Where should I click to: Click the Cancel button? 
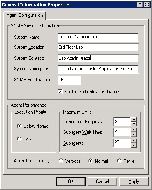pyautogui.click(x=102, y=181)
